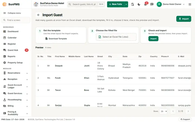The image size is (195, 122).
Task: Expand the Reception module chevron
Action: click(27, 79)
